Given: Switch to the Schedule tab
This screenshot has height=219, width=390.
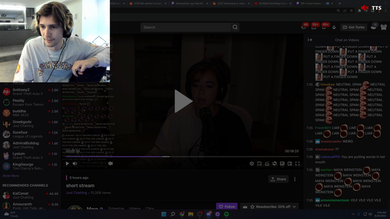Looking at the screenshot, I should tap(116, 208).
